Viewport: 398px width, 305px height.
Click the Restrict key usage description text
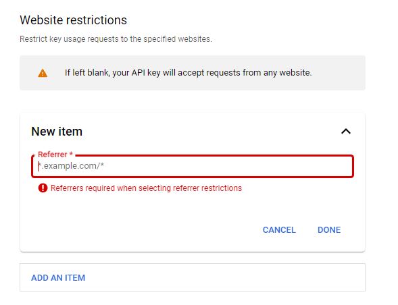point(116,39)
